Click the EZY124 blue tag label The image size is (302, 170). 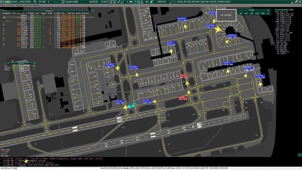click(x=120, y=102)
